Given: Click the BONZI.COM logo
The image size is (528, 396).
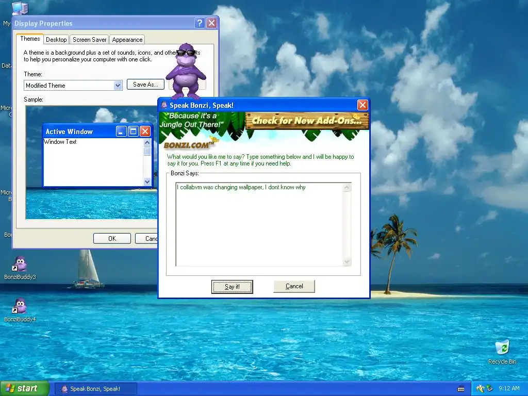Looking at the screenshot, I should (189, 145).
